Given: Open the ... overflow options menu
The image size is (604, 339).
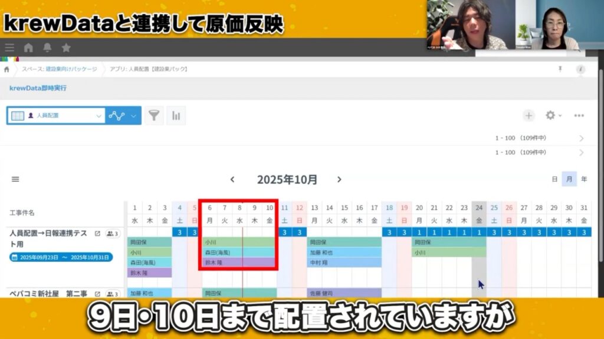Looking at the screenshot, I should pyautogui.click(x=579, y=115).
